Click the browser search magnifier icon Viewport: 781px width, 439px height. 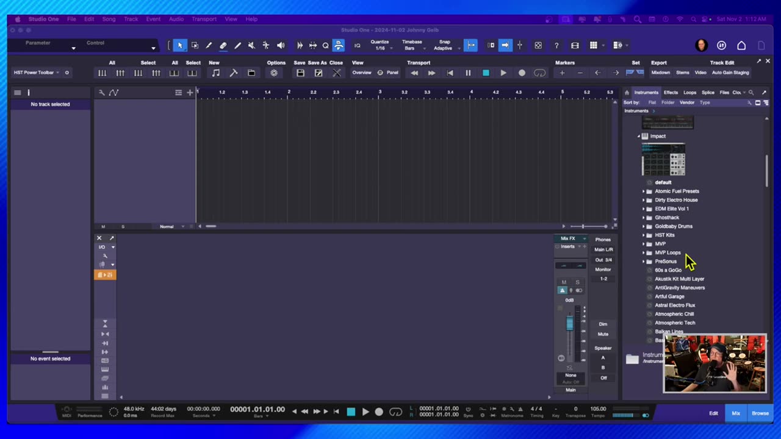[751, 93]
